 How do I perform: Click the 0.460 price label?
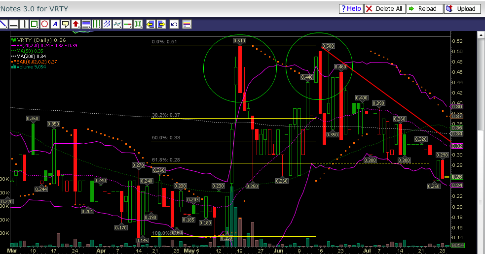pyautogui.click(x=340, y=66)
